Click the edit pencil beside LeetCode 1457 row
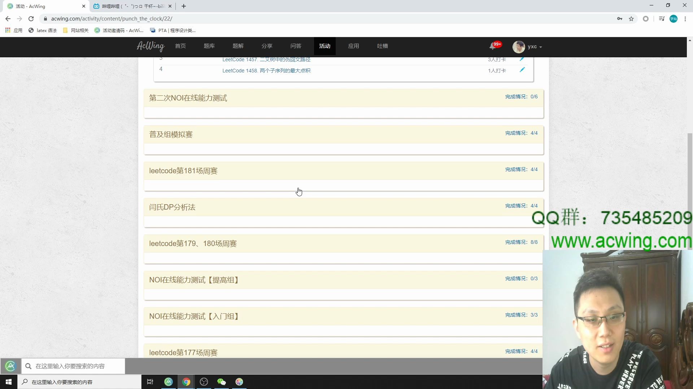 tap(522, 59)
